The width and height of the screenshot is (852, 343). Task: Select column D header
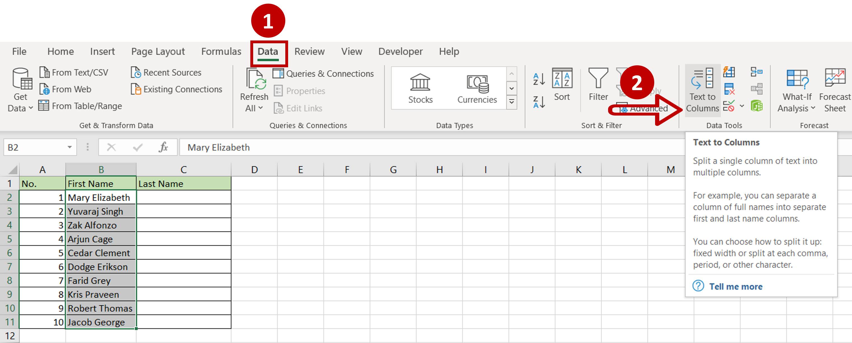click(254, 170)
